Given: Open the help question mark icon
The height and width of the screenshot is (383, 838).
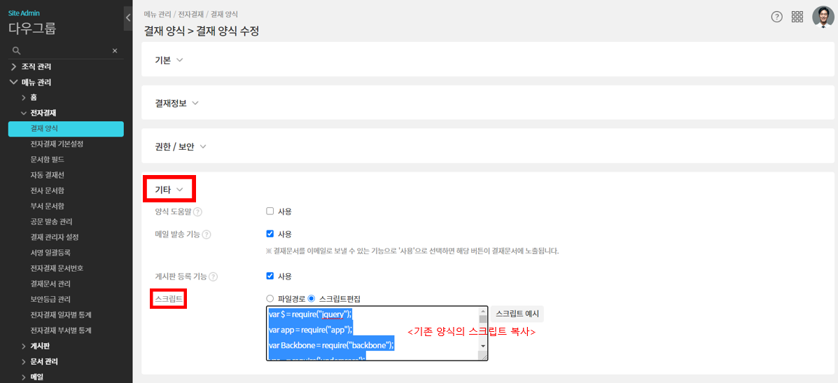Looking at the screenshot, I should (776, 17).
